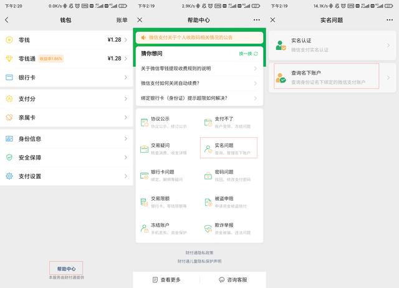Expand the 银行卡 row chevron
This screenshot has height=288, width=399.
click(x=126, y=77)
